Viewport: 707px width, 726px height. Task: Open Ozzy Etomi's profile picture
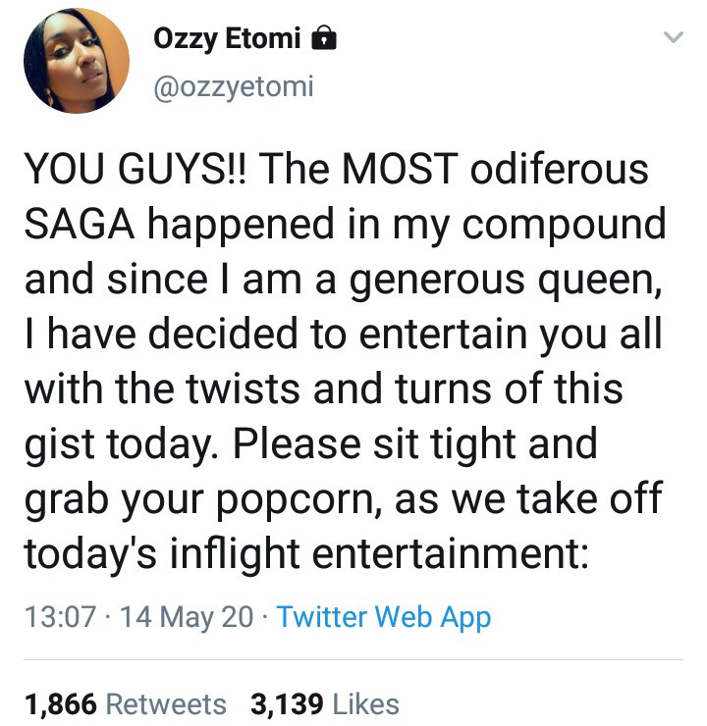coord(77,61)
